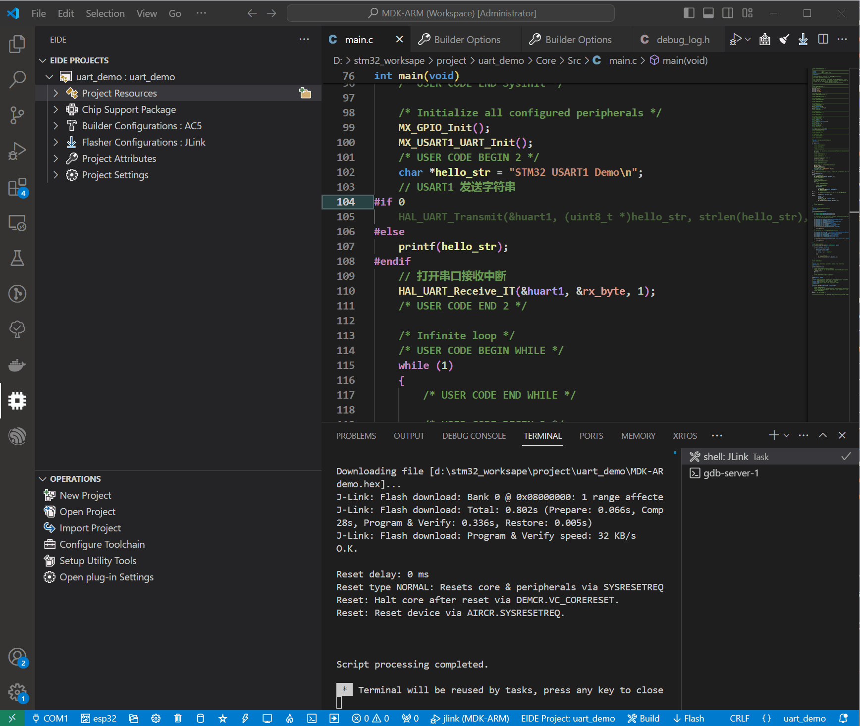Open the Selection menu

(105, 13)
